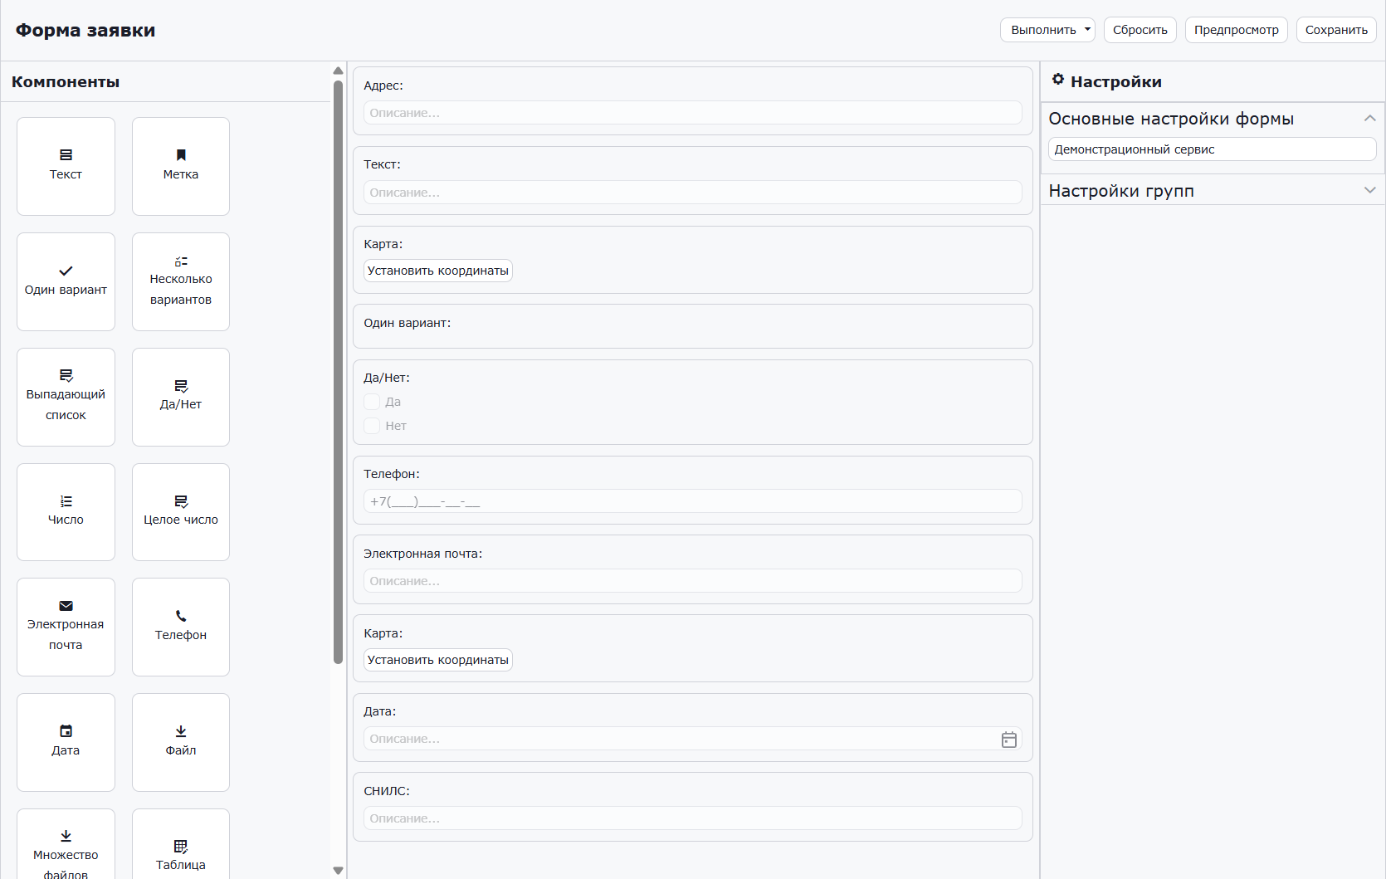Click the Телефон mask input field

point(692,501)
